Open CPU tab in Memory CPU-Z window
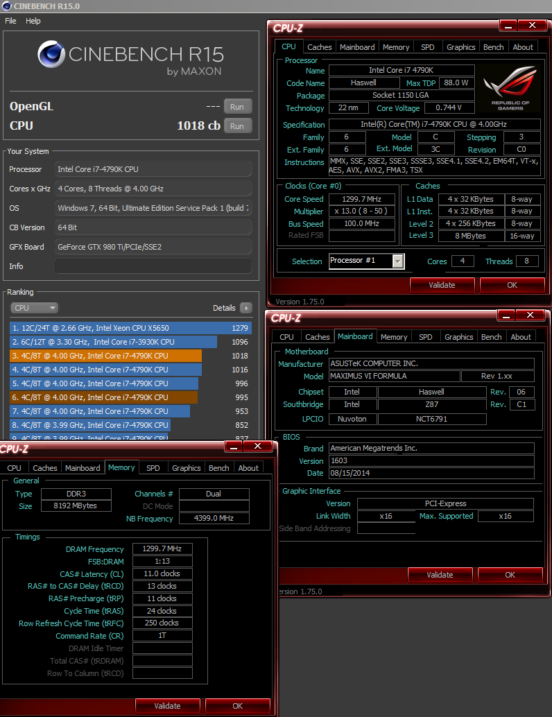The image size is (552, 717). pos(14,468)
